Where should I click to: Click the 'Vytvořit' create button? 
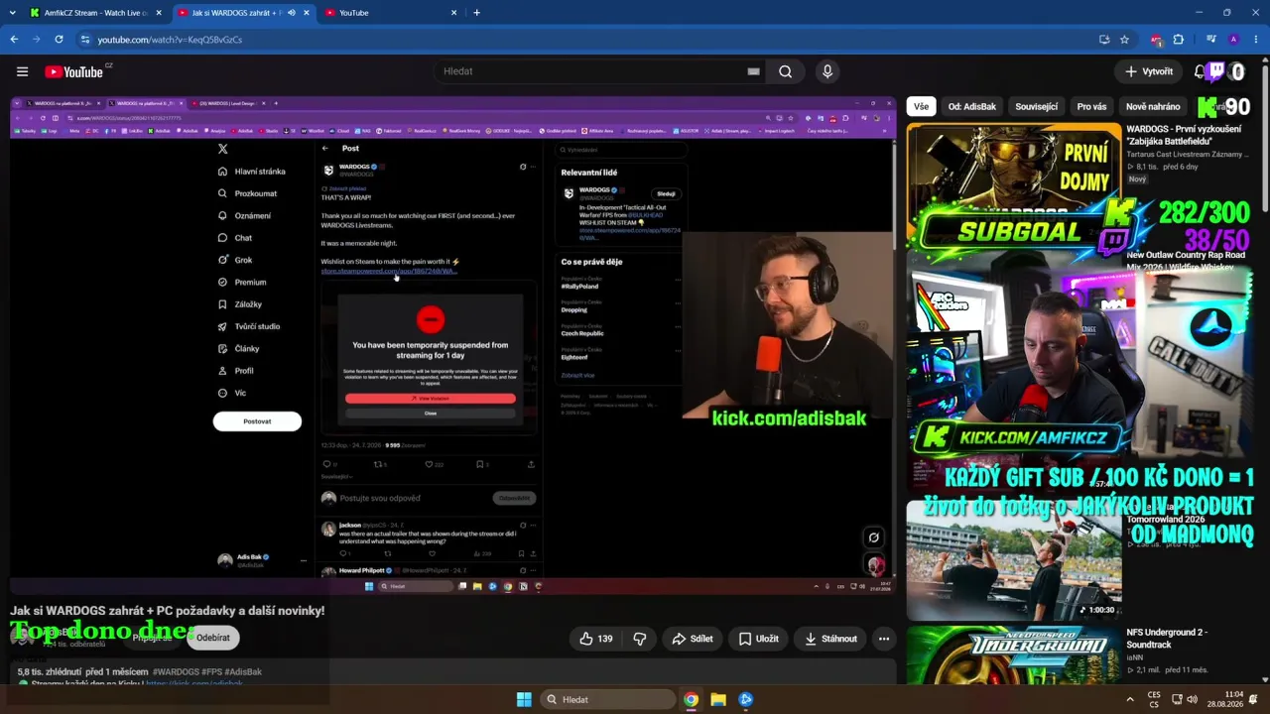click(x=1148, y=71)
